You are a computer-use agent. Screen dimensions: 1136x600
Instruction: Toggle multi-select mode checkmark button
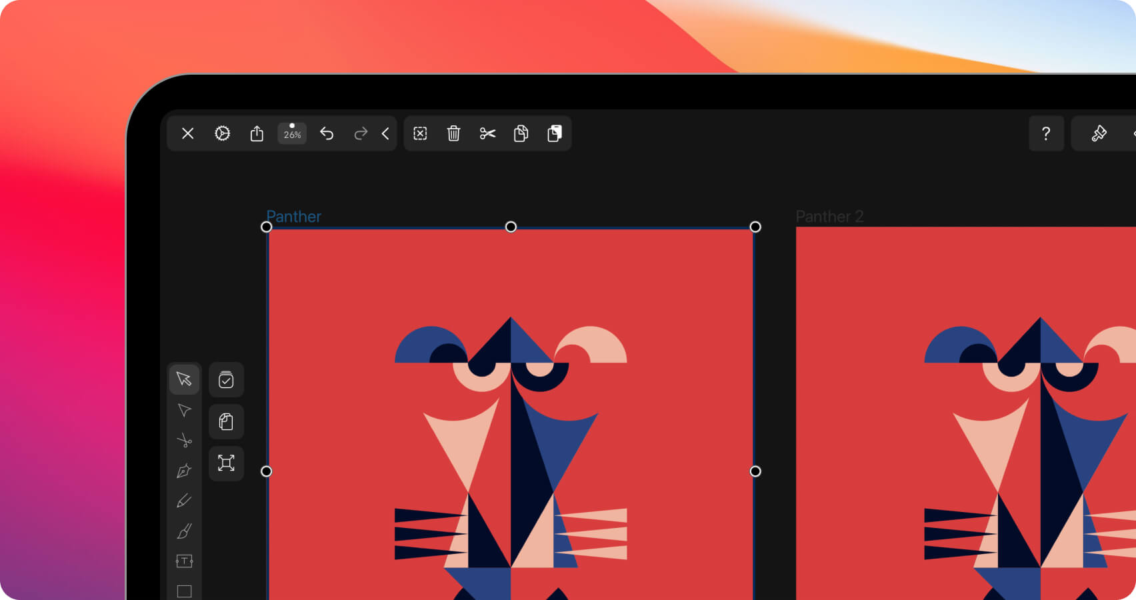(226, 380)
